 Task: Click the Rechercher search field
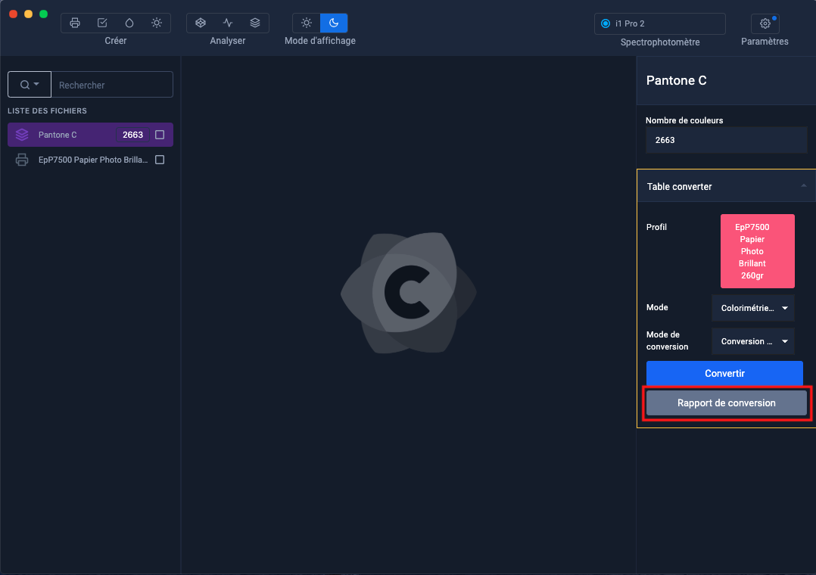[x=112, y=84]
